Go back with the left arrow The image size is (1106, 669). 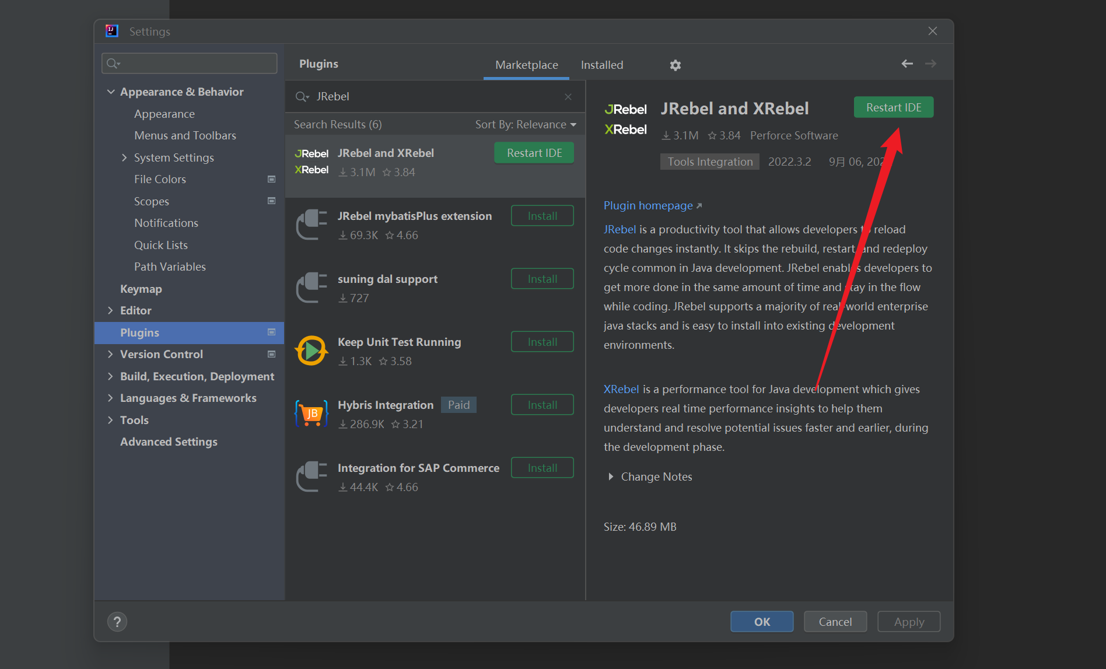click(907, 64)
